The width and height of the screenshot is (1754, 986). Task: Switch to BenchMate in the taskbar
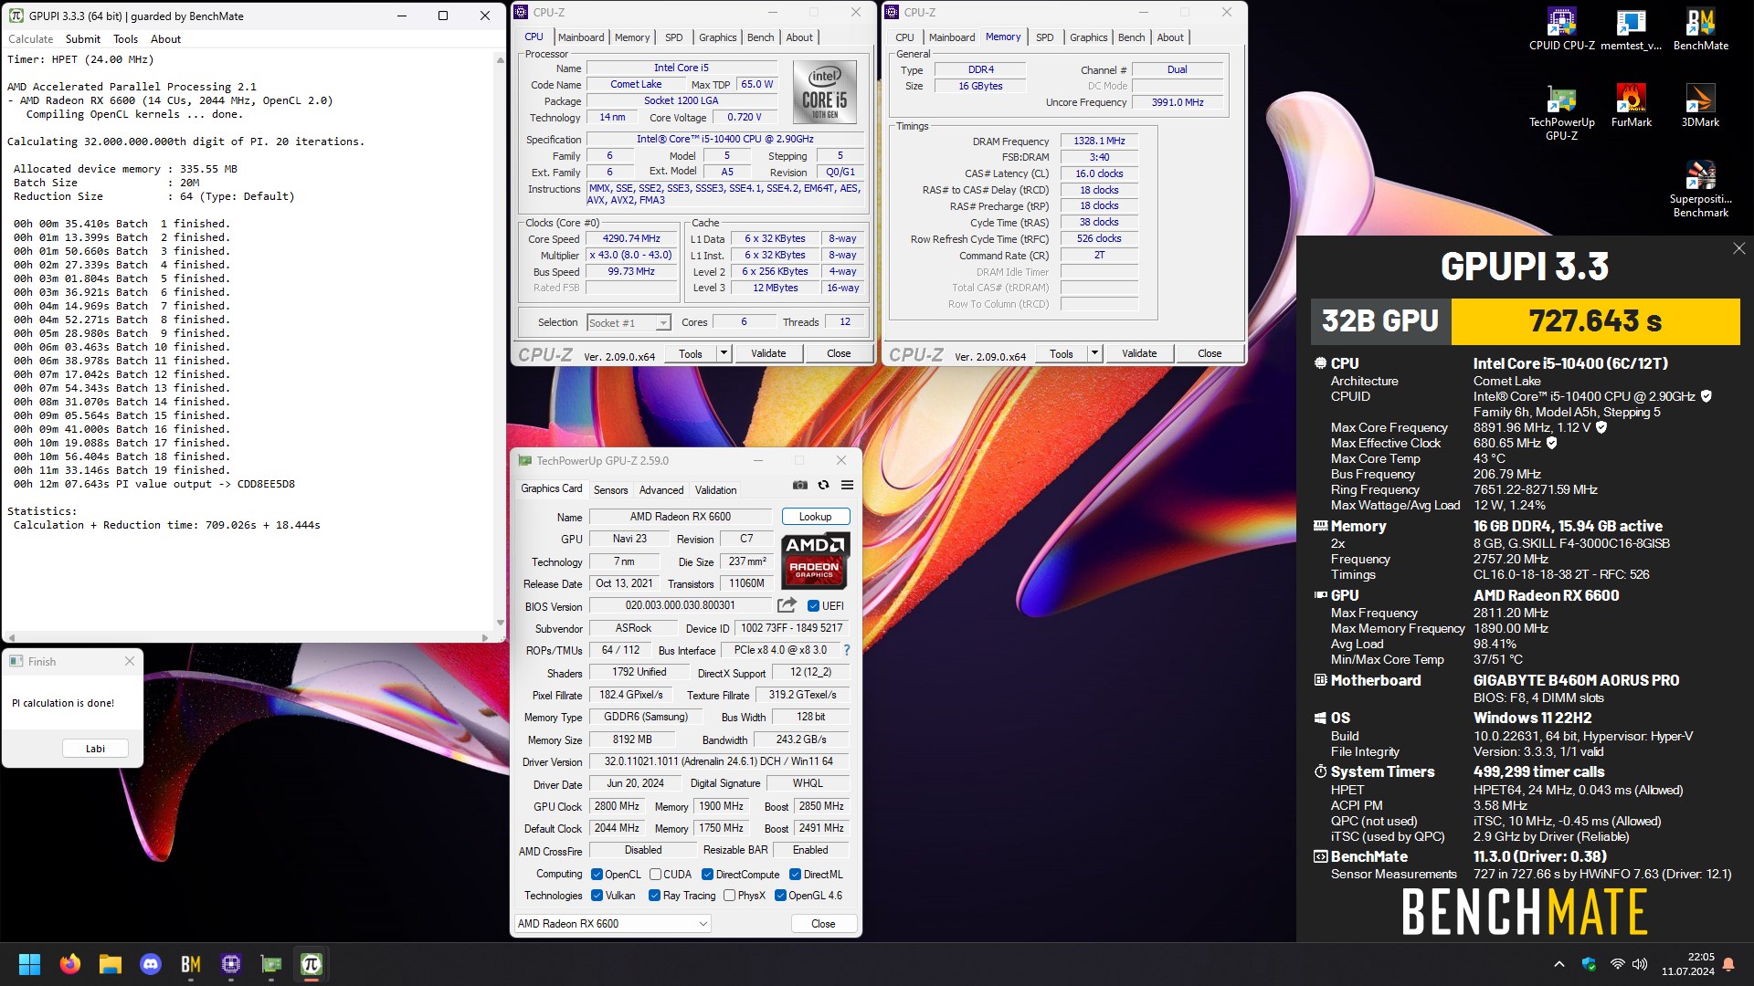tap(191, 964)
